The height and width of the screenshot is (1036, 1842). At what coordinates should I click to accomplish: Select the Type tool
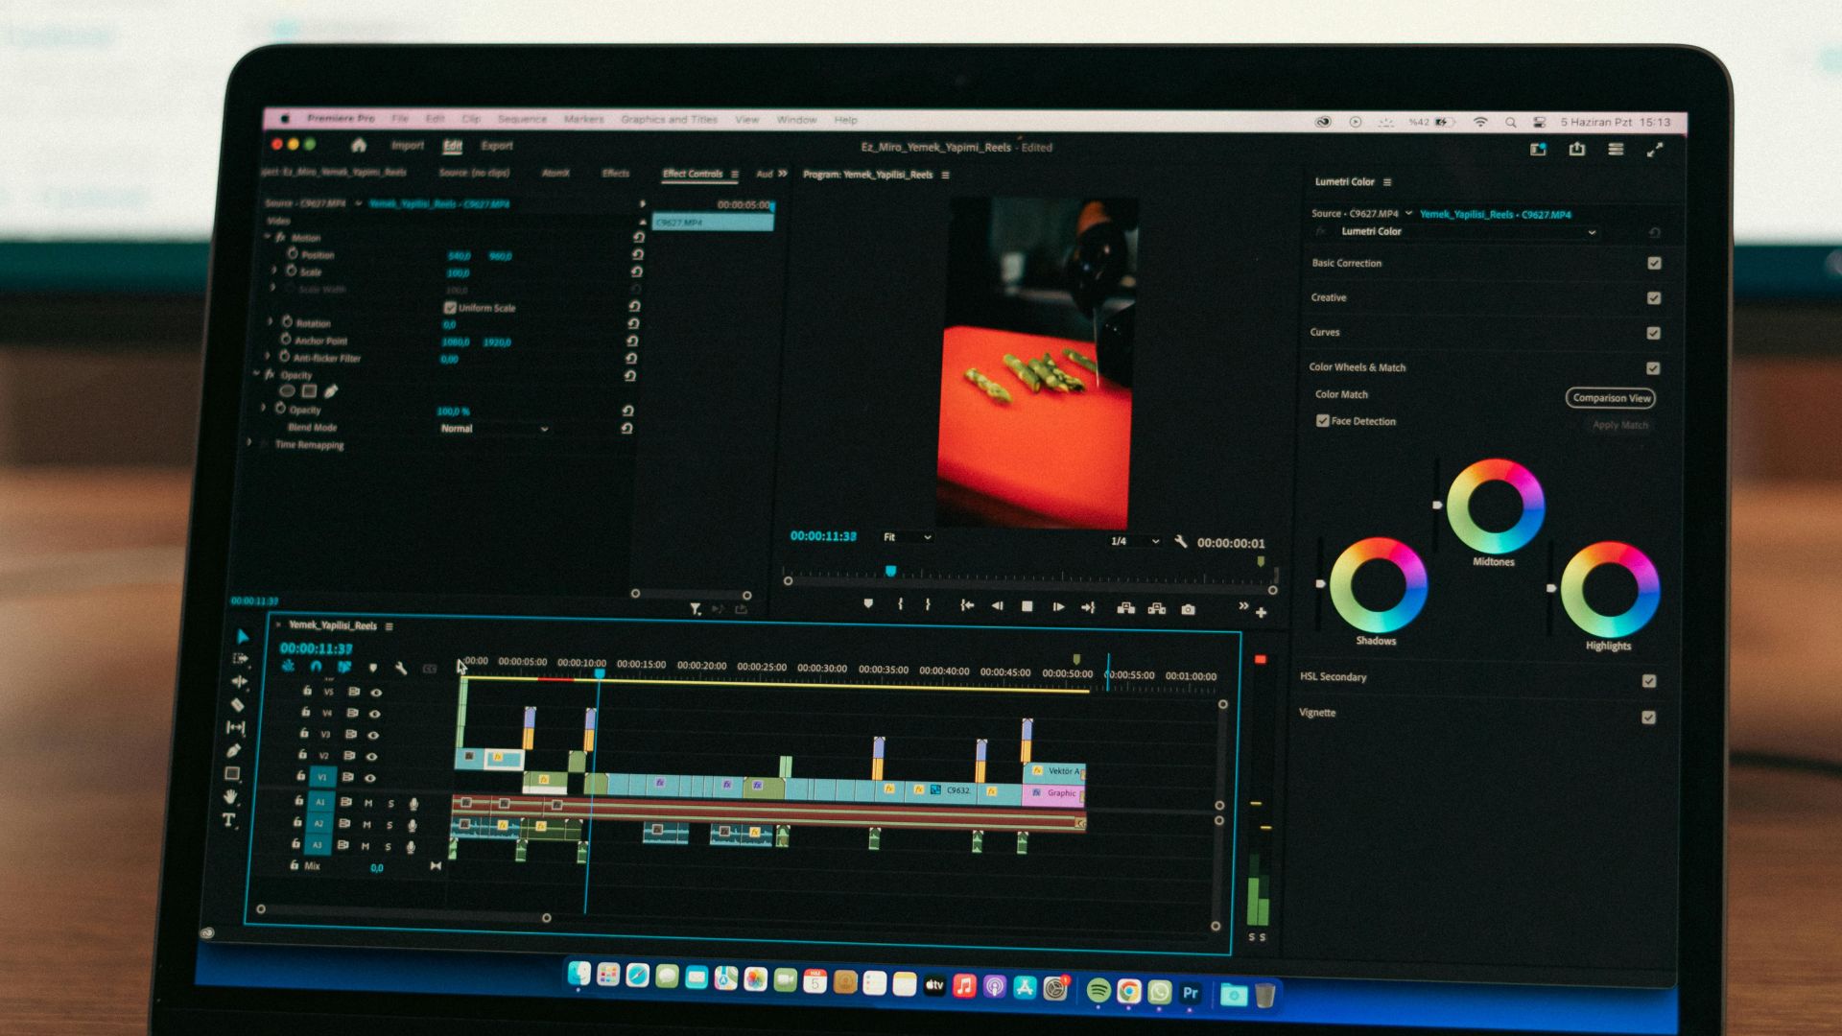(x=228, y=820)
